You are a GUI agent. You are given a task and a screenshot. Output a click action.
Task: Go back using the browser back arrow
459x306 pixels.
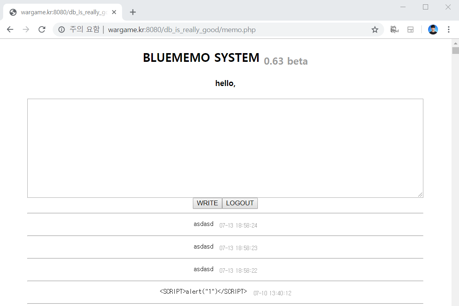[x=10, y=29]
